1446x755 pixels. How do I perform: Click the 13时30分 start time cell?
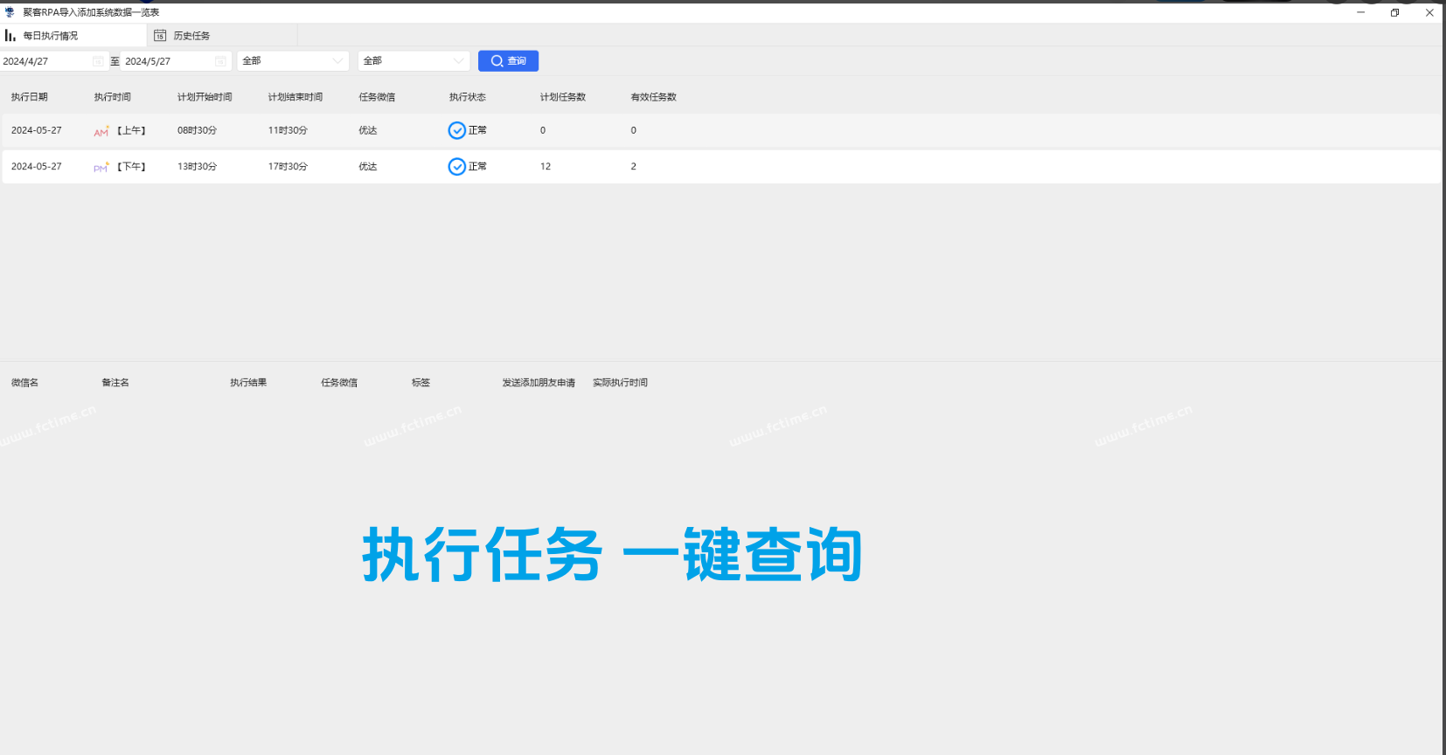pyautogui.click(x=198, y=166)
